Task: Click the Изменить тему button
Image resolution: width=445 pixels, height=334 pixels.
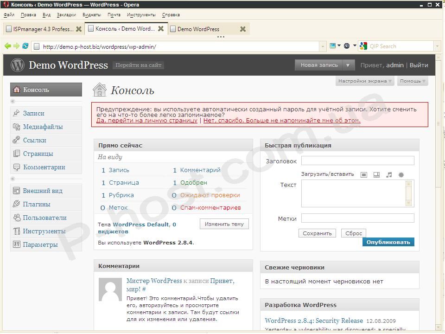Action: pyautogui.click(x=224, y=224)
